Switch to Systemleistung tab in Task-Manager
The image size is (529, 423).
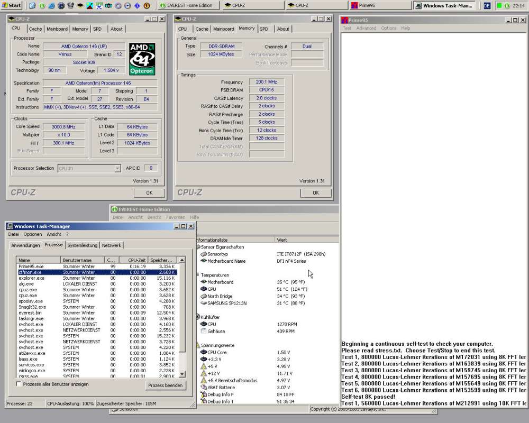[83, 245]
